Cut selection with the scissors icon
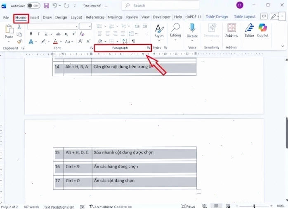This screenshot has width=288, height=209. click(x=19, y=27)
